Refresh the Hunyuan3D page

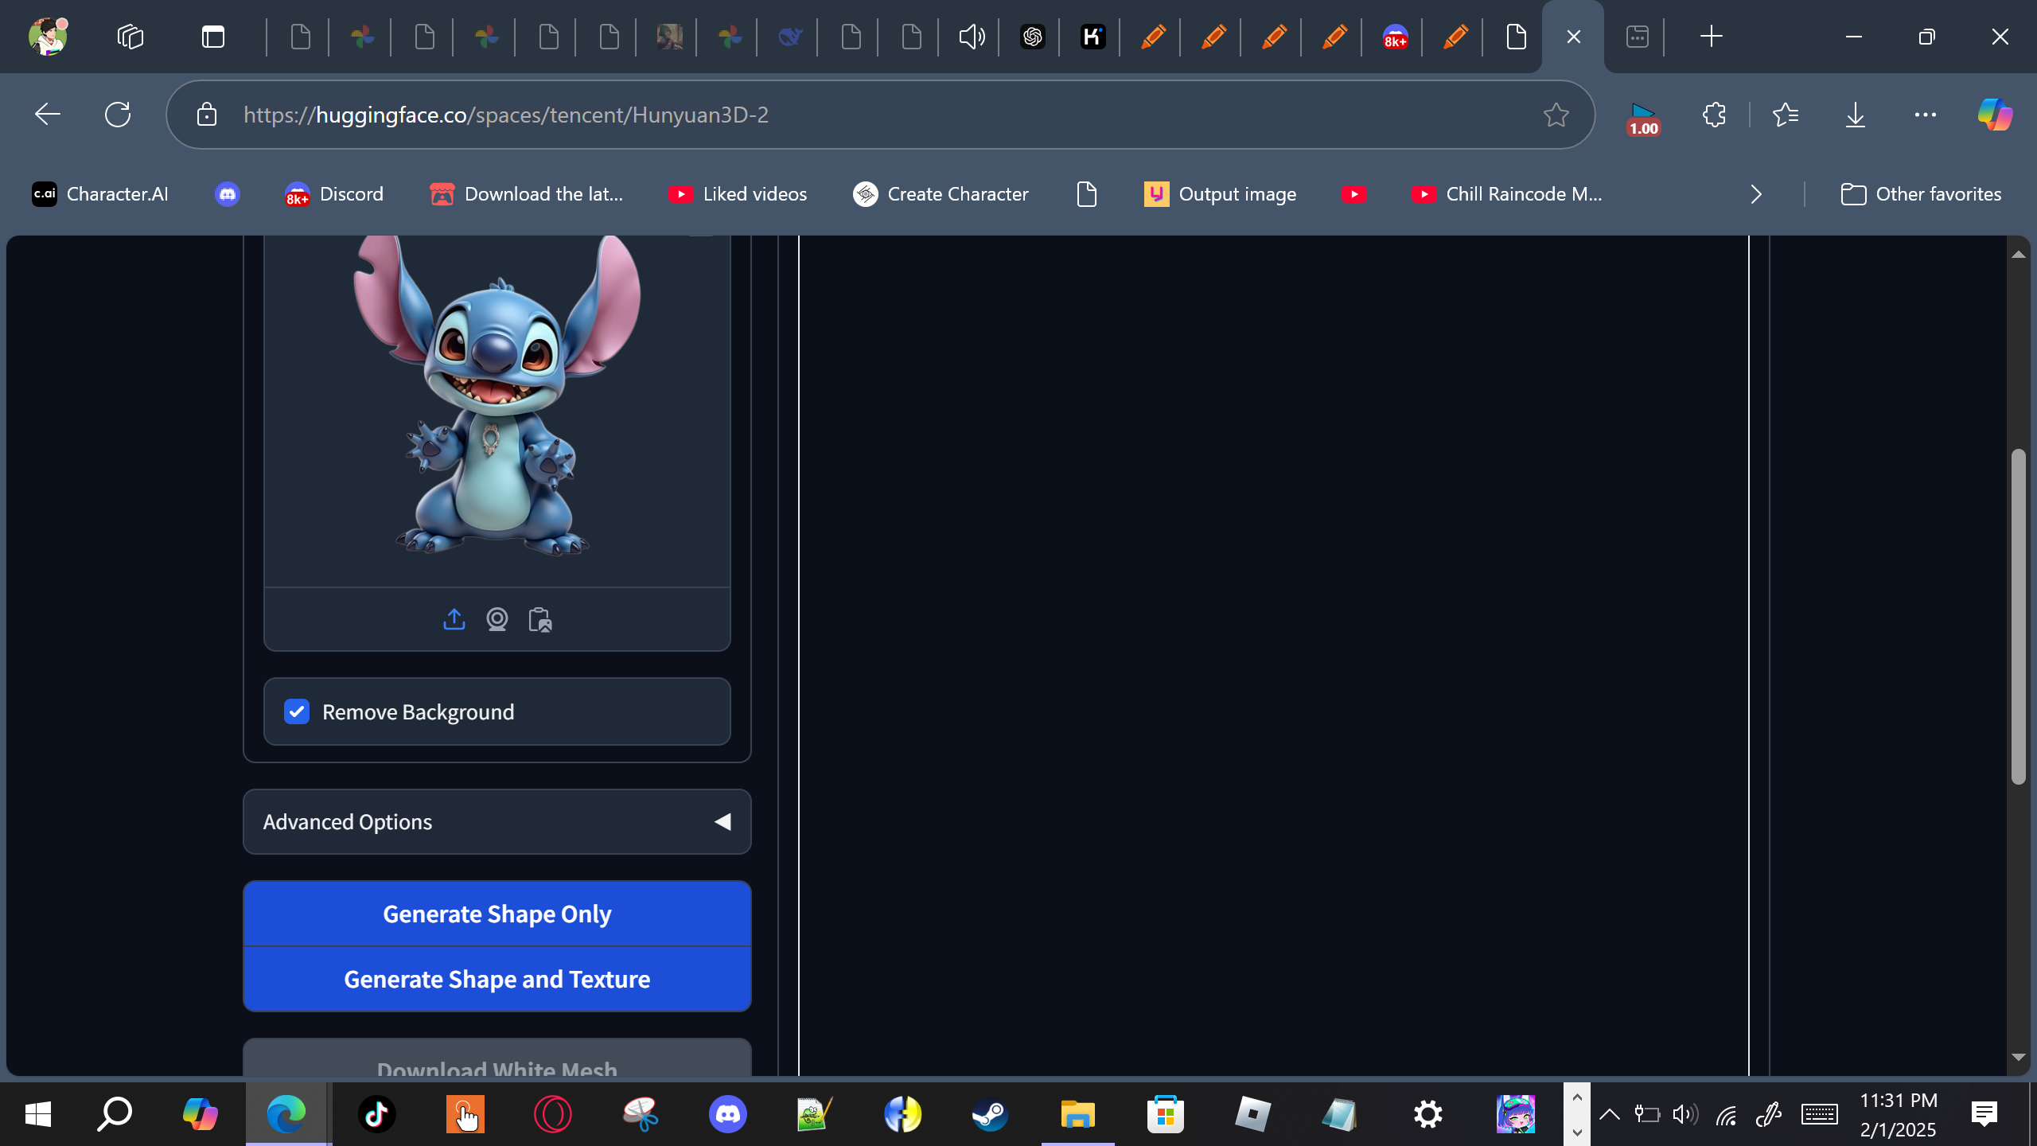(118, 115)
